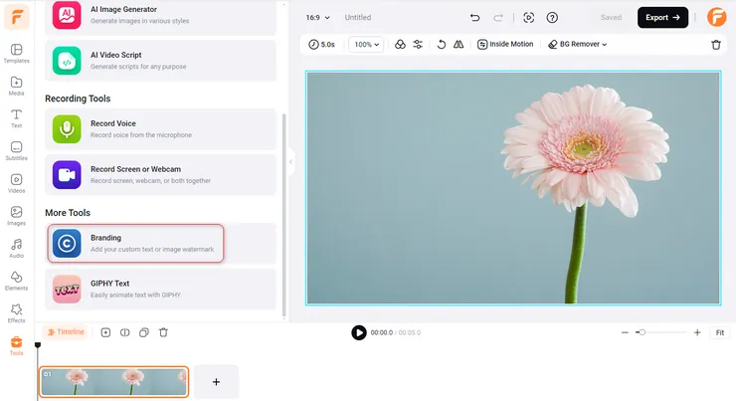Open the filters overlapping circles icon
This screenshot has height=401, width=736.
[x=400, y=45]
